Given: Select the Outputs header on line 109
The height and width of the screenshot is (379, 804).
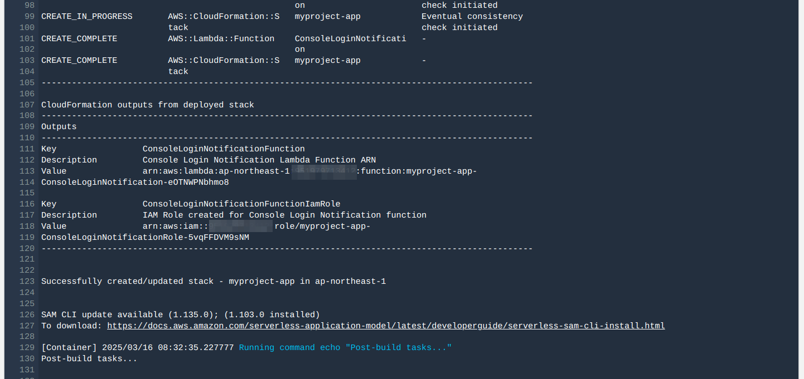Looking at the screenshot, I should (x=59, y=126).
